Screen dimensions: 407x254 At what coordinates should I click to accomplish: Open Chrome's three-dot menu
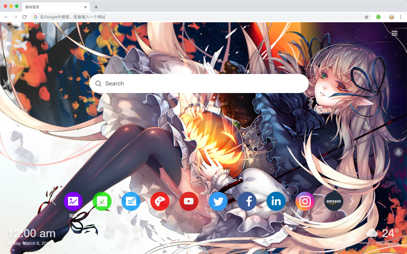pyautogui.click(x=401, y=17)
